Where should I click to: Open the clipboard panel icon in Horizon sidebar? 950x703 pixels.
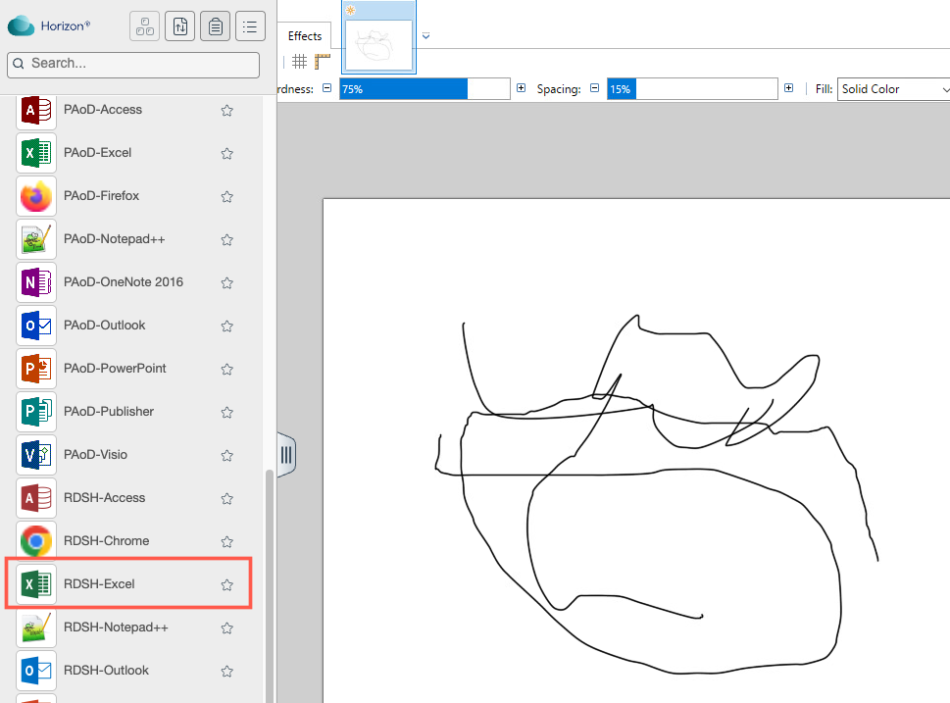[x=216, y=26]
